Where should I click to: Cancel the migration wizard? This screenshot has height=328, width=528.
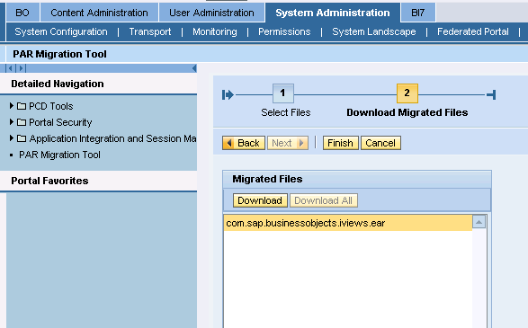coord(380,143)
